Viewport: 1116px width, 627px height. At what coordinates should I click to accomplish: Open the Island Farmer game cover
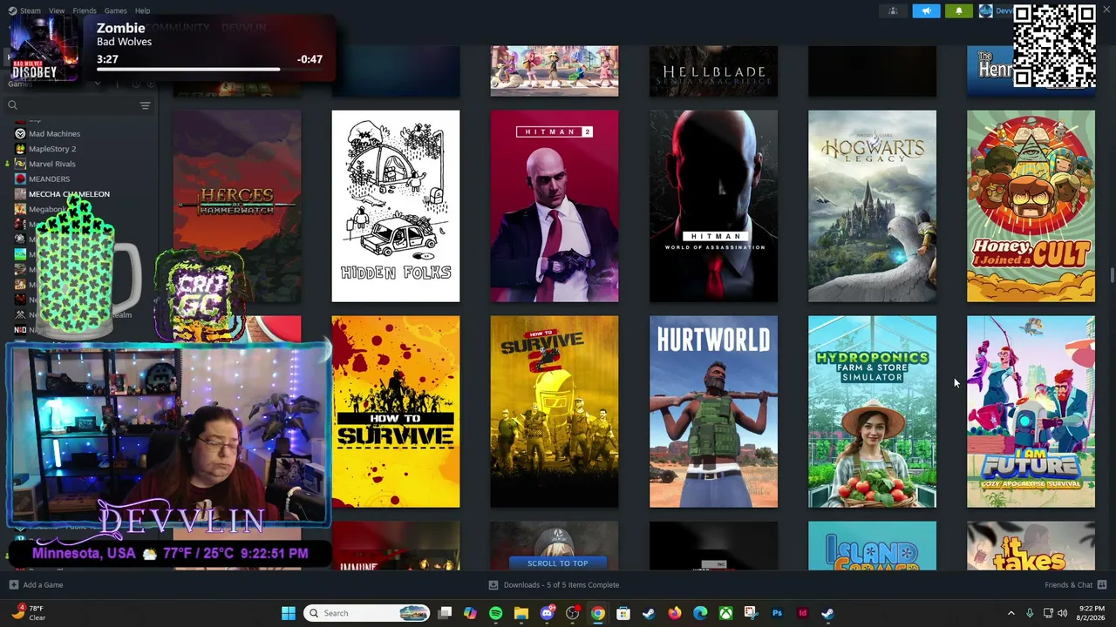pos(872,546)
